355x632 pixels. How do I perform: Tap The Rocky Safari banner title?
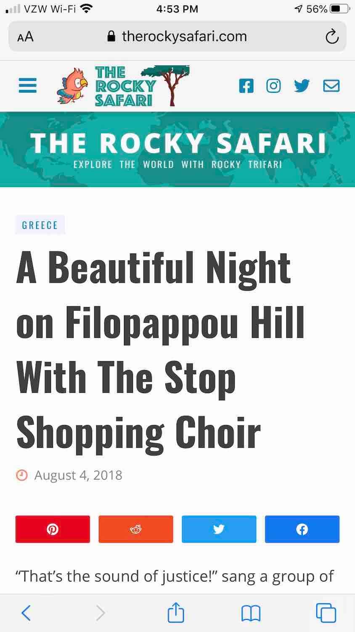[x=177, y=143]
